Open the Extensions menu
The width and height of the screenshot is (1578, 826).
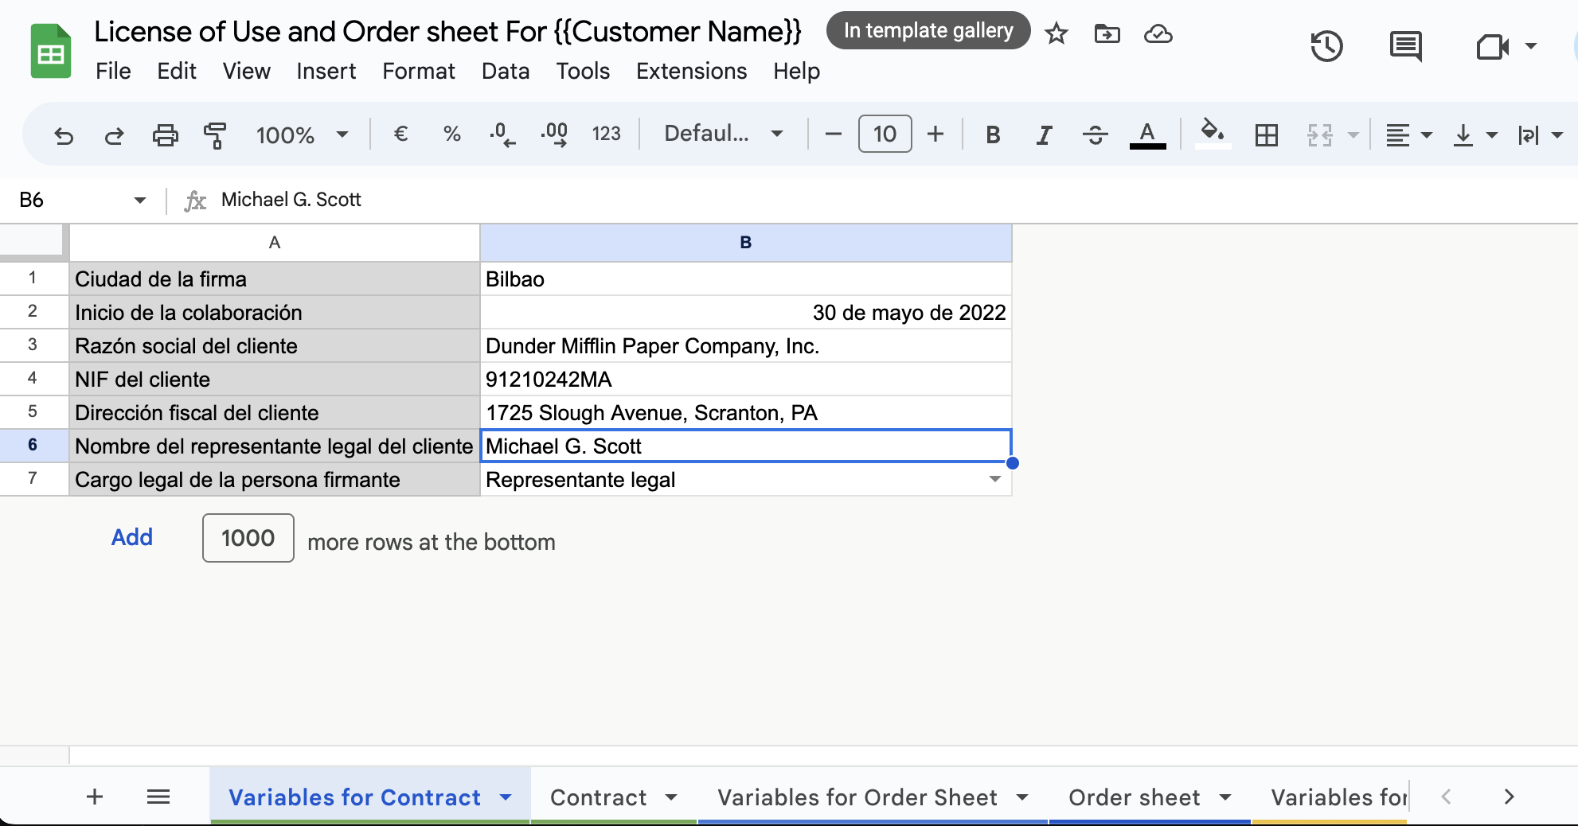click(x=691, y=72)
